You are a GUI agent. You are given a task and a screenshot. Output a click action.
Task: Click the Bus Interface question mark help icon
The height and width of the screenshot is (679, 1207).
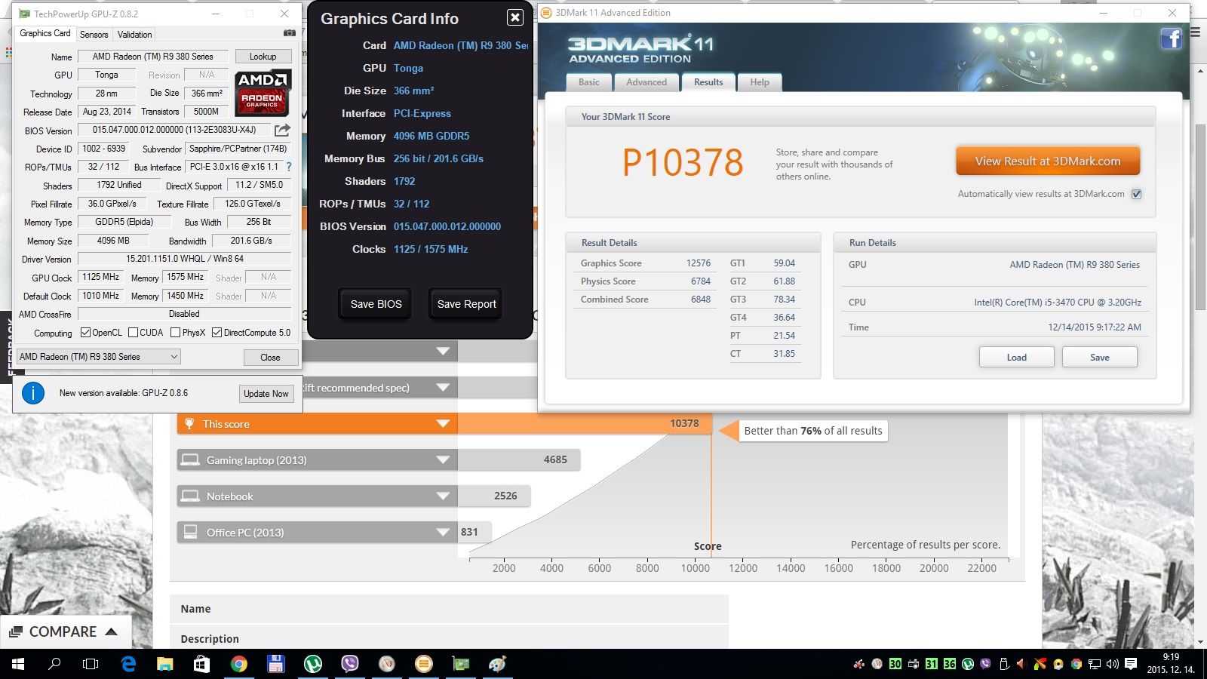pyautogui.click(x=288, y=167)
